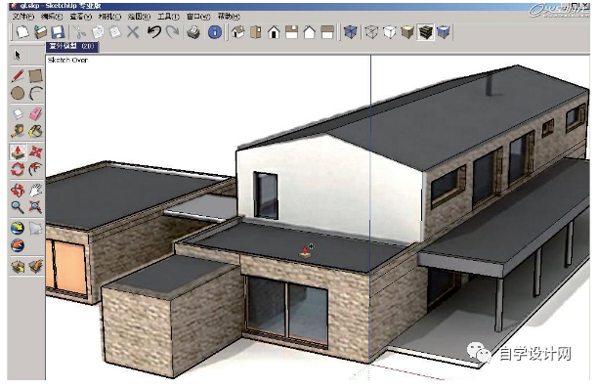Select the Monochrome display style
Viewport: 599px width, 390px height.
click(443, 32)
